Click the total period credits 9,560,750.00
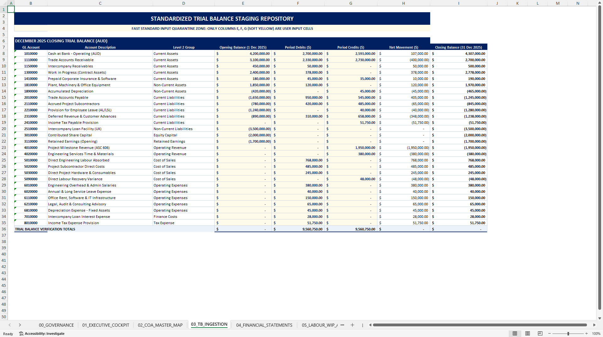 tap(351, 229)
